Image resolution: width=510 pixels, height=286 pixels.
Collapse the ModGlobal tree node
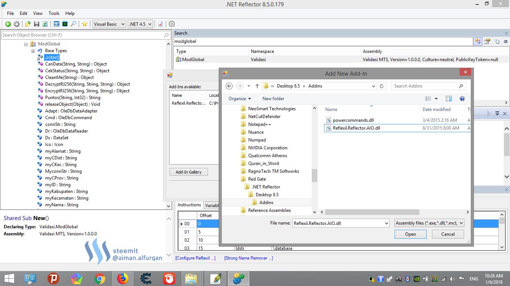coord(26,44)
